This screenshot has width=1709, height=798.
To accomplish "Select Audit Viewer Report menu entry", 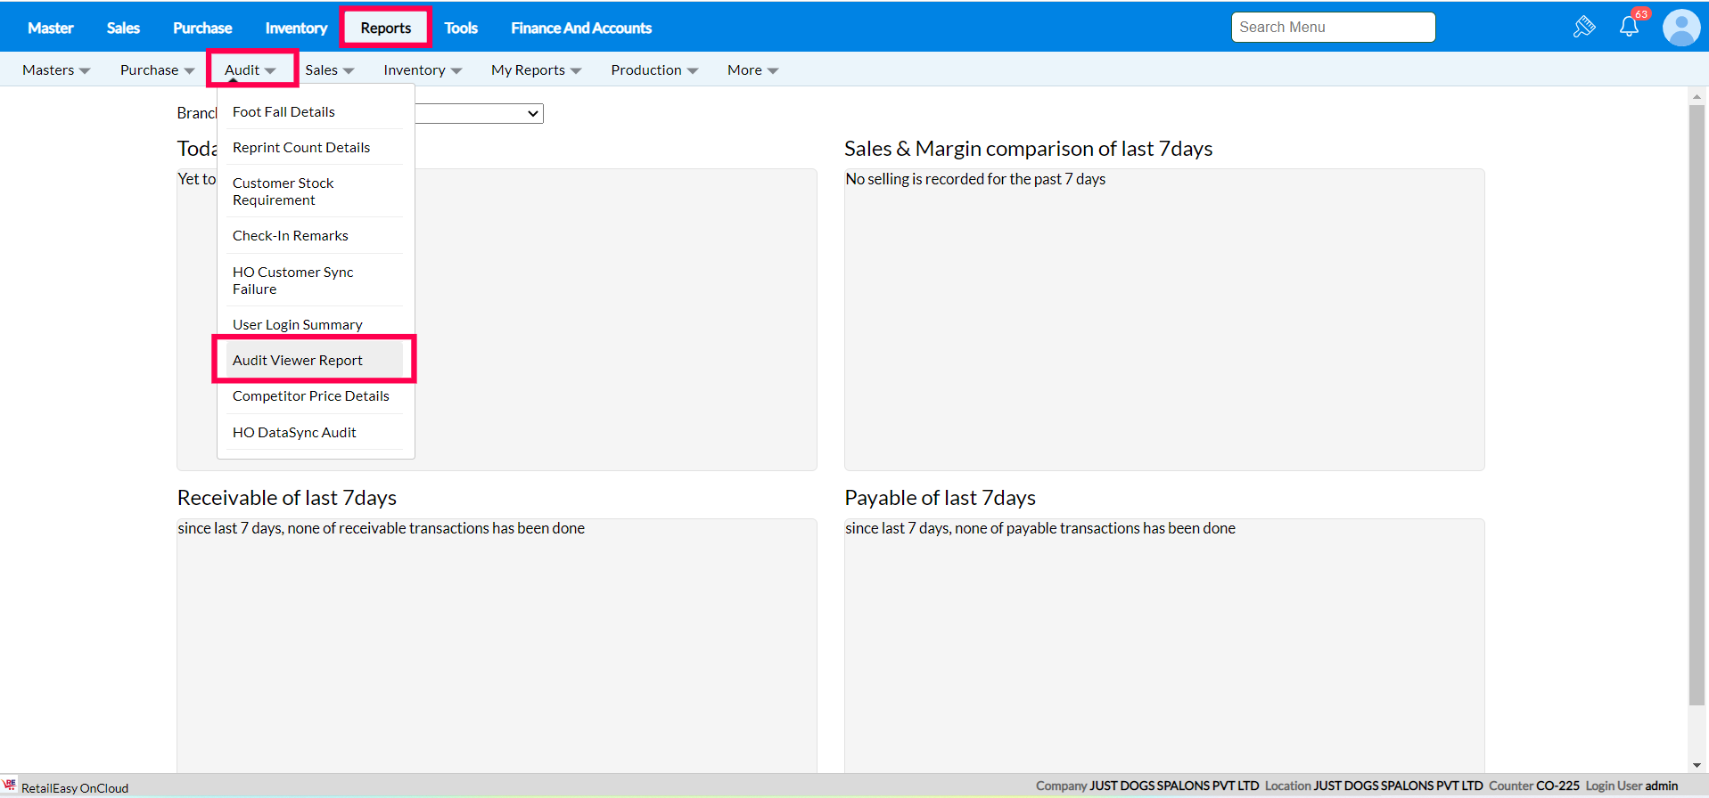I will [x=298, y=361].
